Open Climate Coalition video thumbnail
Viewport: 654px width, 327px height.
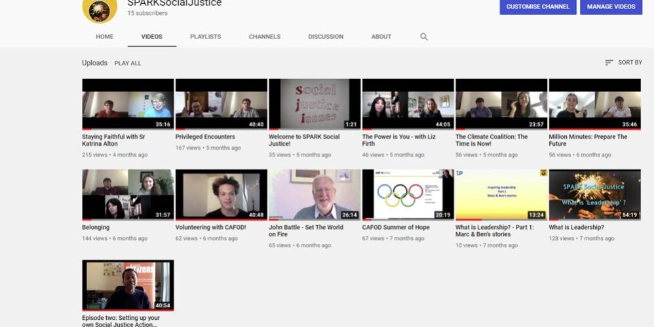pos(501,105)
